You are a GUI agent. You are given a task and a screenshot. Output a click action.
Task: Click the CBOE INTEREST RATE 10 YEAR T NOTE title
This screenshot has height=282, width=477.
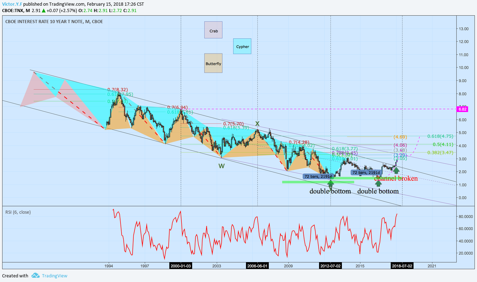pyautogui.click(x=54, y=21)
